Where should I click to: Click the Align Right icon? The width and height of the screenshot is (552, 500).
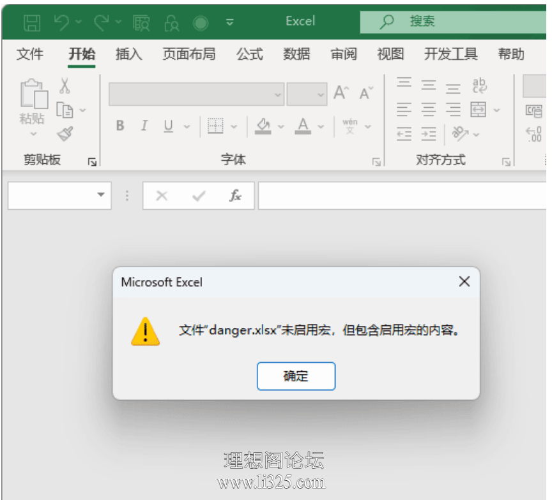(x=453, y=110)
